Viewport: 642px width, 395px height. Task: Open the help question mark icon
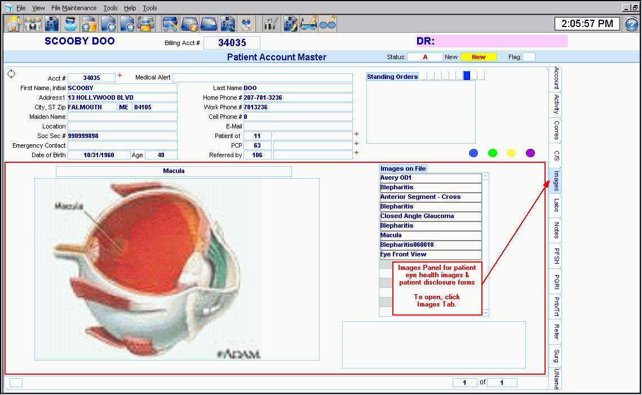point(632,24)
